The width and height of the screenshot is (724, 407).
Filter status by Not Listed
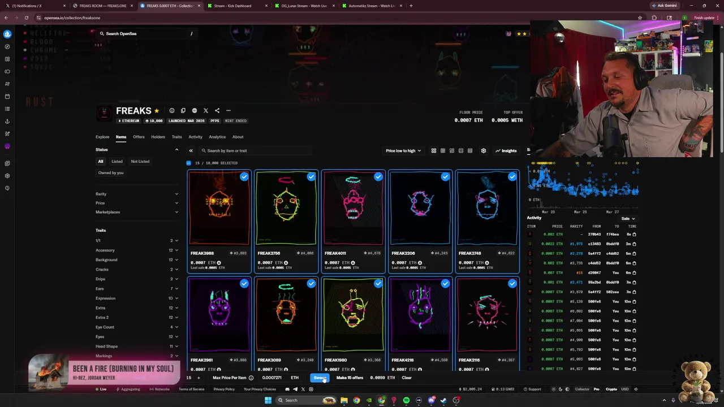140,162
